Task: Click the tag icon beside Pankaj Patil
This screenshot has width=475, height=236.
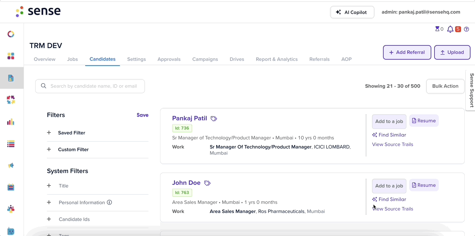Action: [214, 119]
